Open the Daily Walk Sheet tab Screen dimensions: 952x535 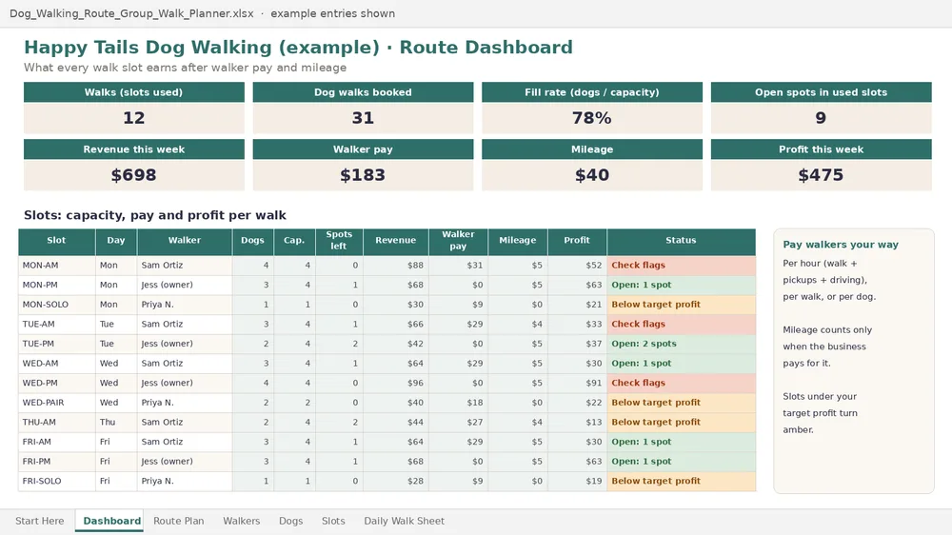(x=404, y=521)
